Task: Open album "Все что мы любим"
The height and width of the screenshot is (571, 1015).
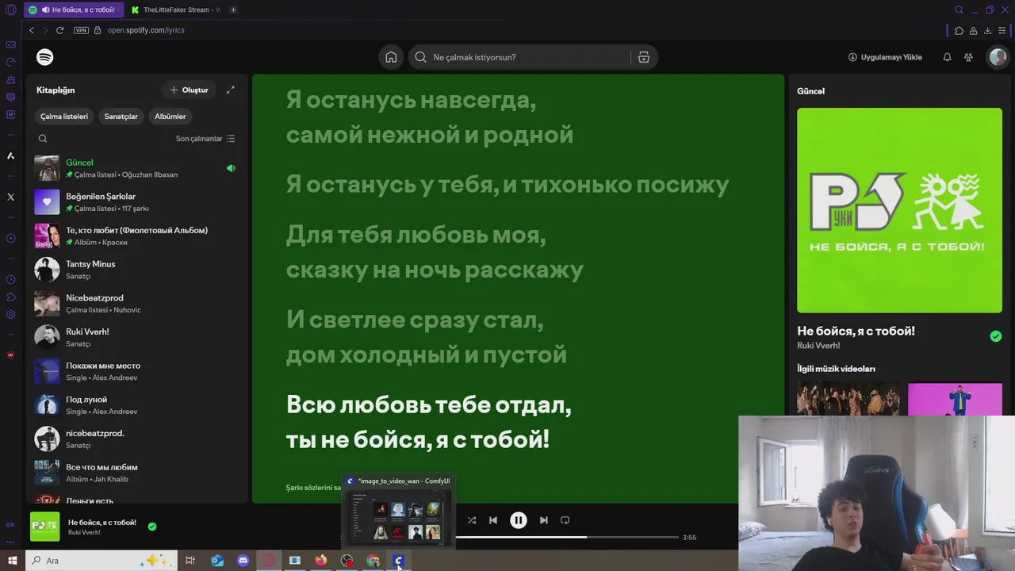Action: 136,473
